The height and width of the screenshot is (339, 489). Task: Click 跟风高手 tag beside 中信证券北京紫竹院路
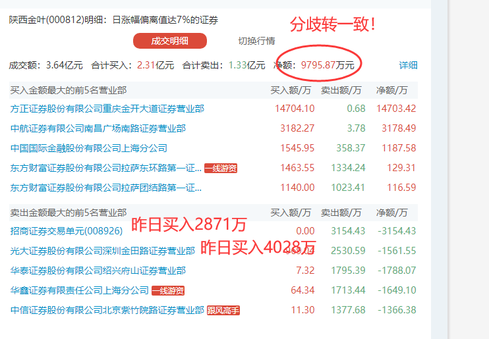coord(223,310)
